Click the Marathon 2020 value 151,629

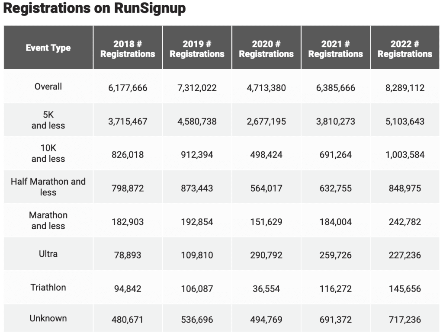266,222
